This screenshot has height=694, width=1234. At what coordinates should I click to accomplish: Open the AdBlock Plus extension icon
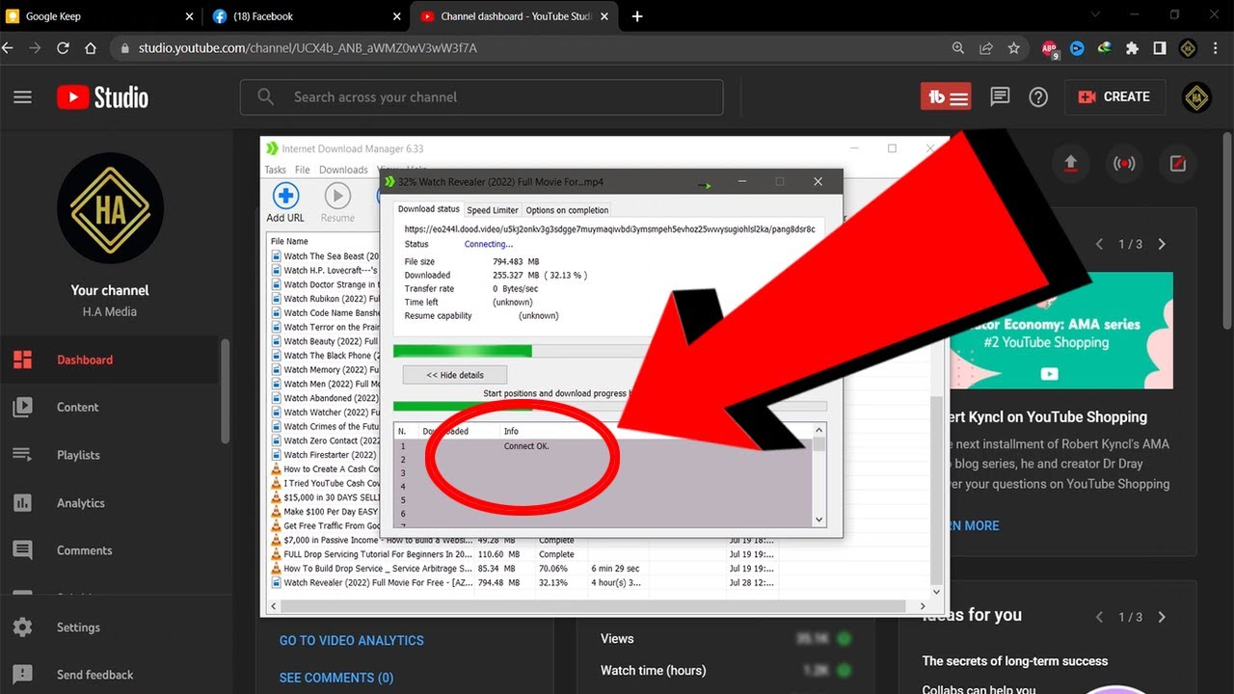point(1050,48)
